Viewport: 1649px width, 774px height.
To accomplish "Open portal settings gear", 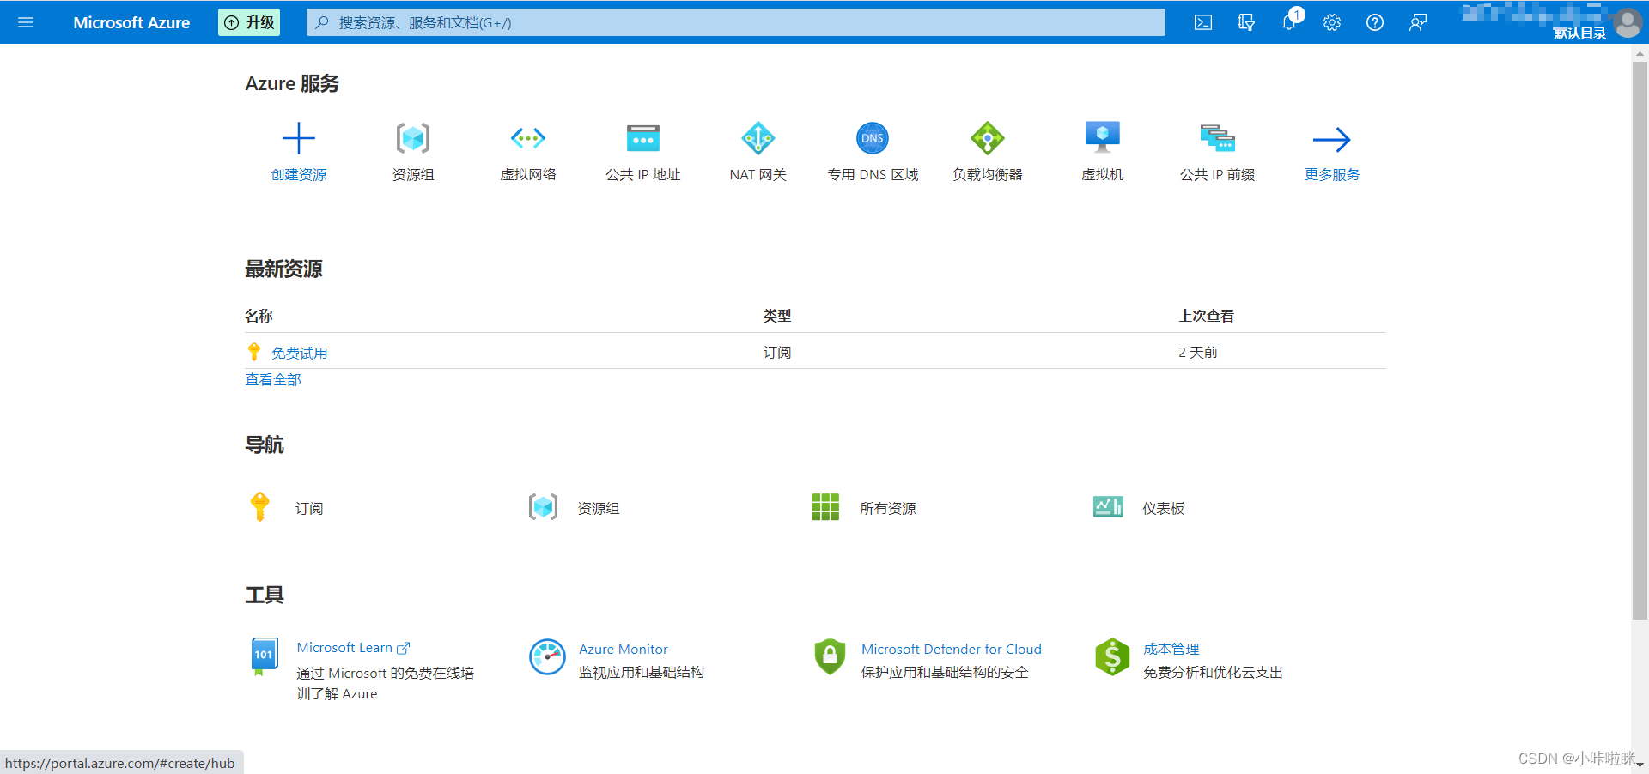I will [1332, 22].
